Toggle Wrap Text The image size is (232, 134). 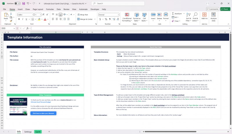[x=83, y=15]
